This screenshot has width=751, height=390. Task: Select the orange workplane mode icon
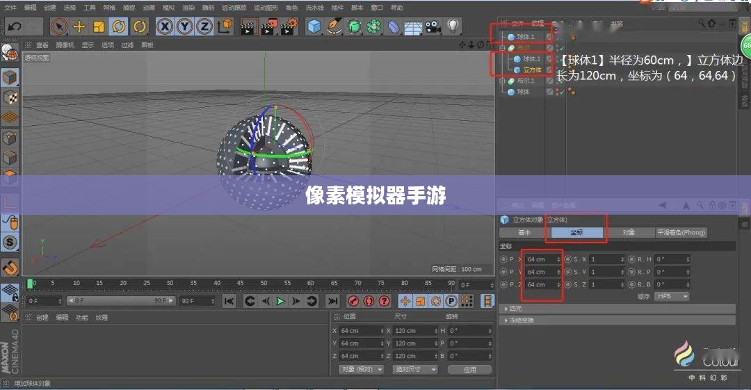[10, 117]
